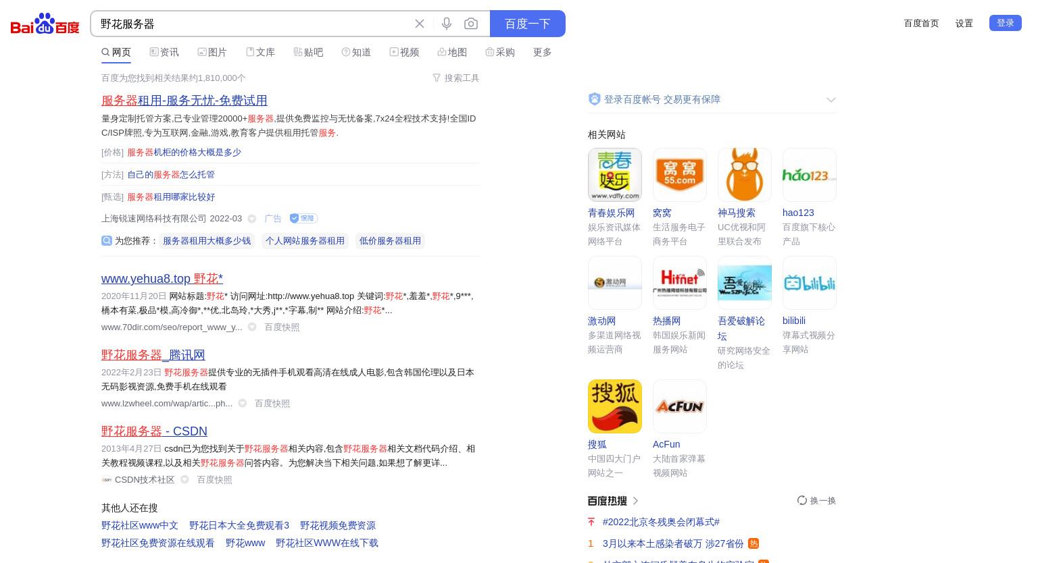
Task: Open the CSDN source logo icon
Action: click(x=107, y=480)
